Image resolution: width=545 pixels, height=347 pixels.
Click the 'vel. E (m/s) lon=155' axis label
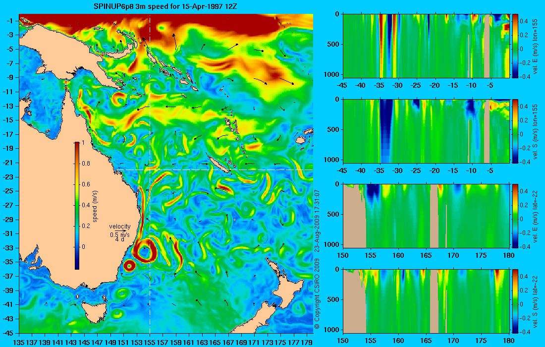(x=535, y=46)
